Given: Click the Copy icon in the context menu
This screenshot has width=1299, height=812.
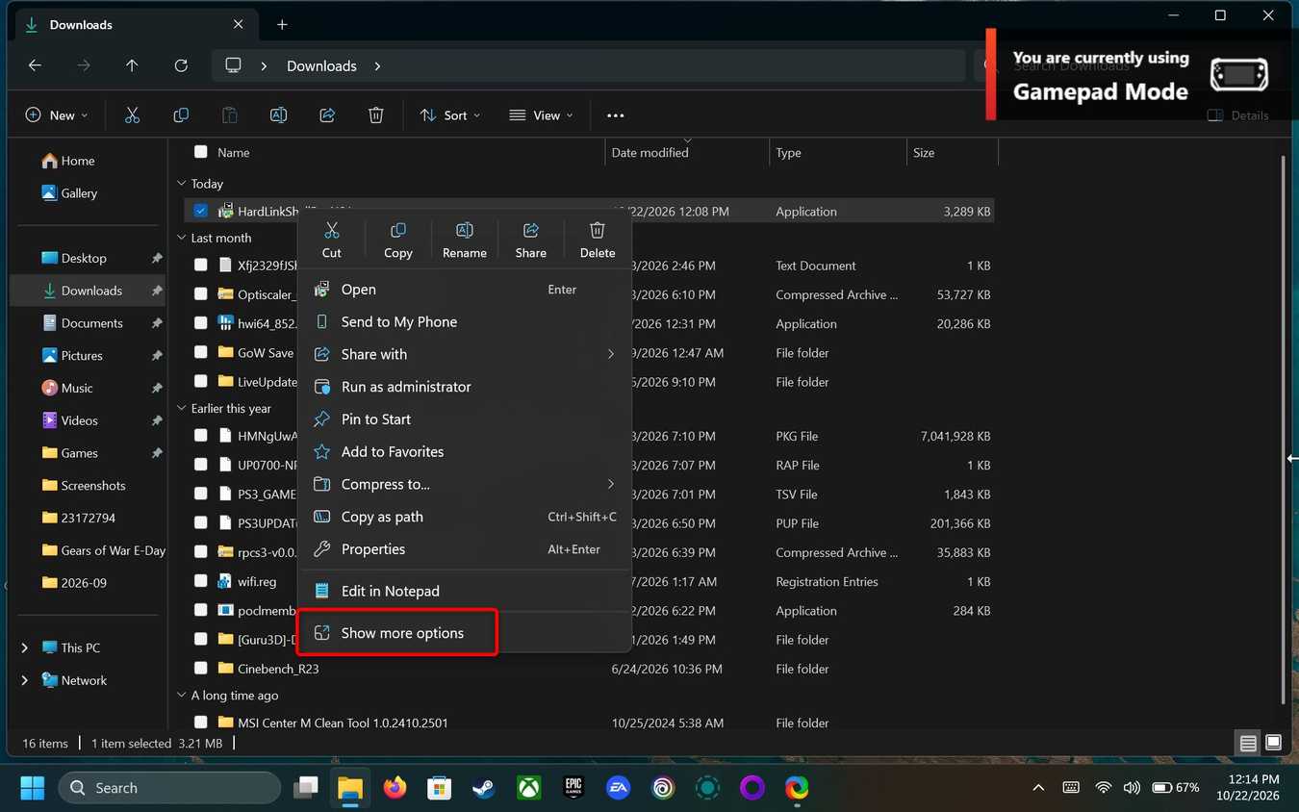Looking at the screenshot, I should (x=397, y=231).
